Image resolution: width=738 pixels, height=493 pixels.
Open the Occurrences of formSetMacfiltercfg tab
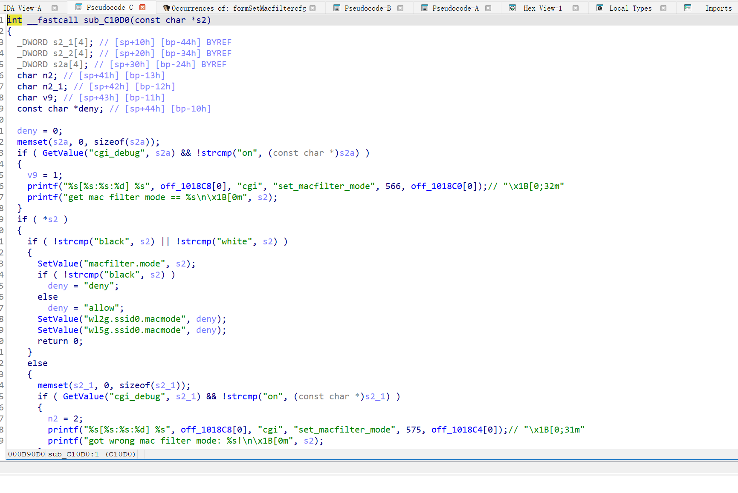[239, 8]
